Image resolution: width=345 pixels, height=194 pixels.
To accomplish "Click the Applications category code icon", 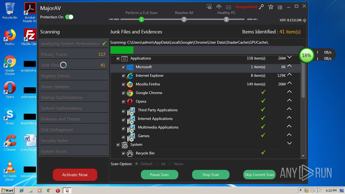I will (x=124, y=58).
